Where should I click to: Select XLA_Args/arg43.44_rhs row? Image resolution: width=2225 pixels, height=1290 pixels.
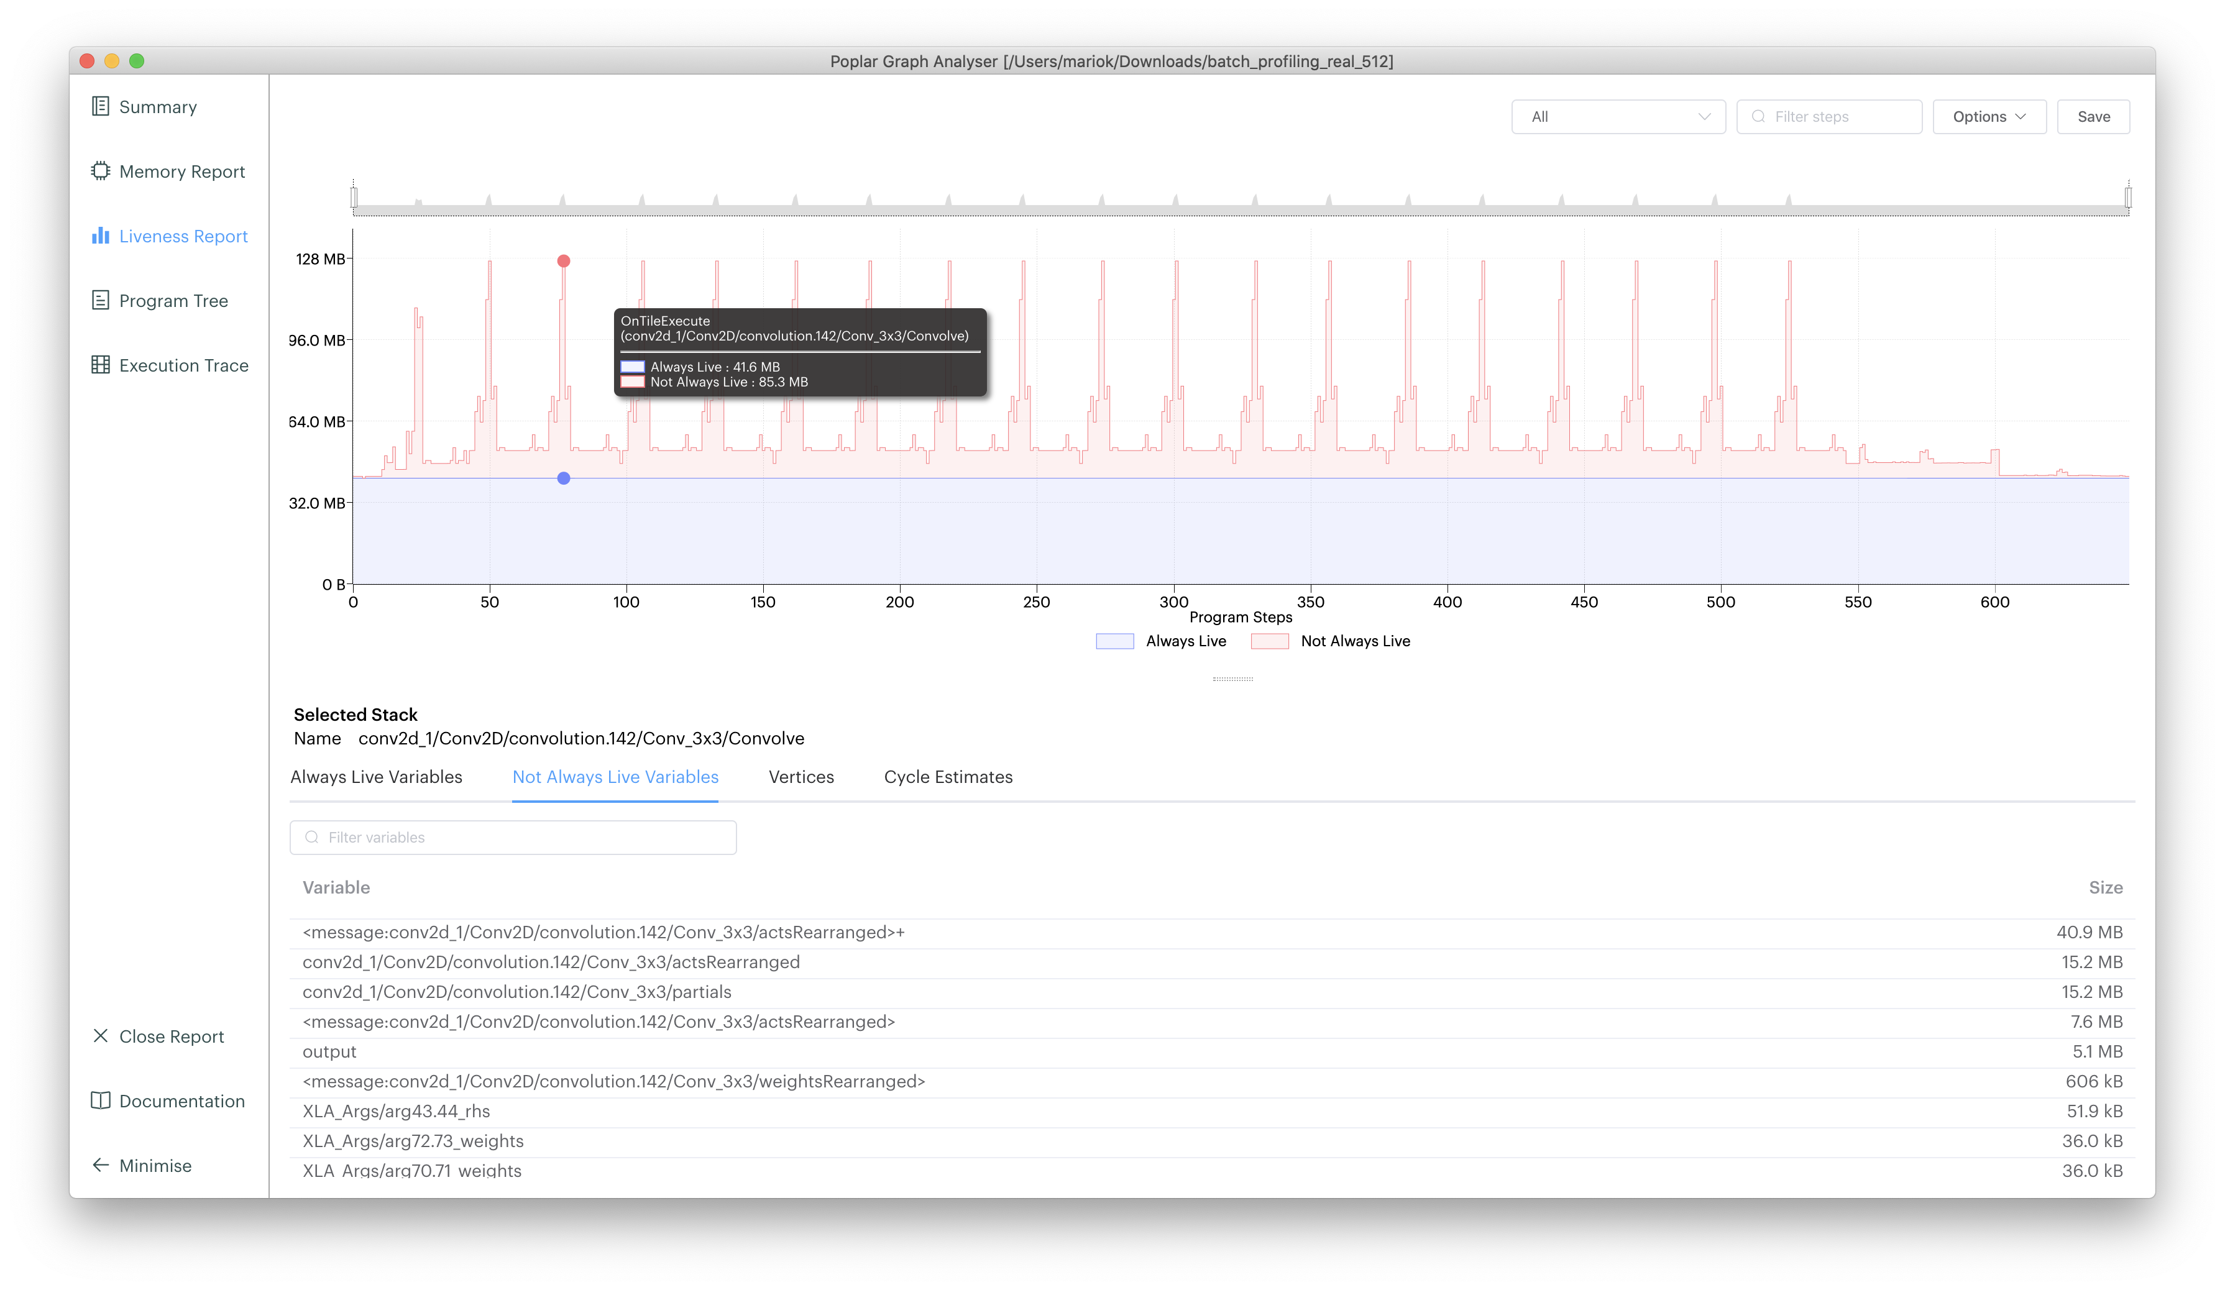1213,1111
